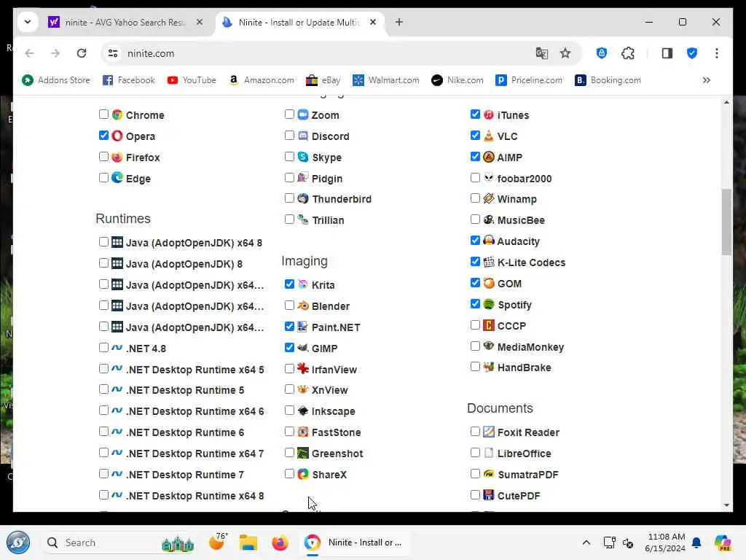Screen dimensions: 746x560
Task: Open the Addons Store bookmark
Action: 56,80
